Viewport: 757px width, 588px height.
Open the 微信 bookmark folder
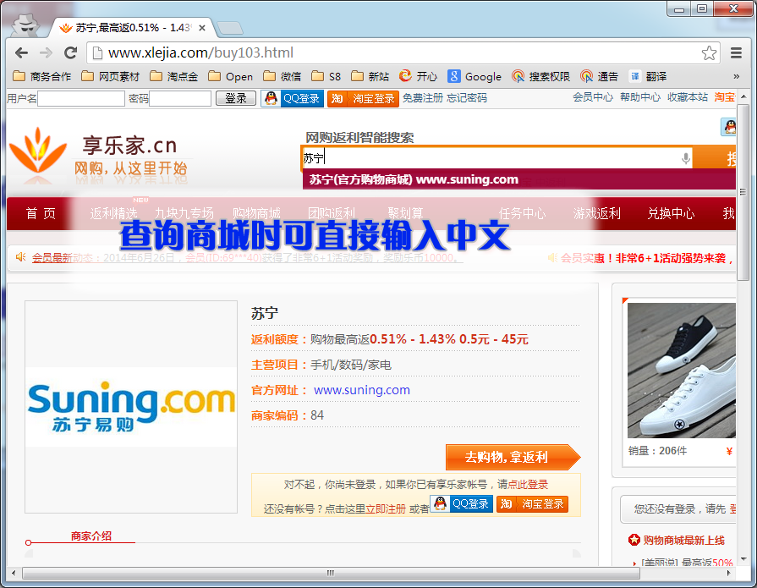coord(283,76)
